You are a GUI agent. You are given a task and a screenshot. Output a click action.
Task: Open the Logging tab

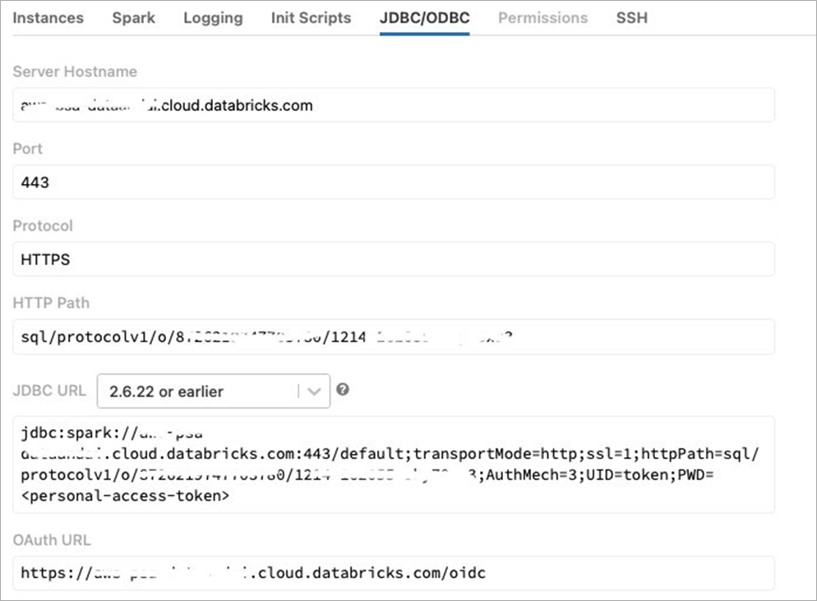tap(213, 18)
